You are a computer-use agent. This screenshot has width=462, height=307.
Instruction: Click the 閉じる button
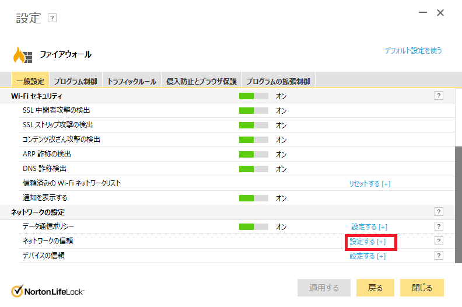[x=422, y=288]
